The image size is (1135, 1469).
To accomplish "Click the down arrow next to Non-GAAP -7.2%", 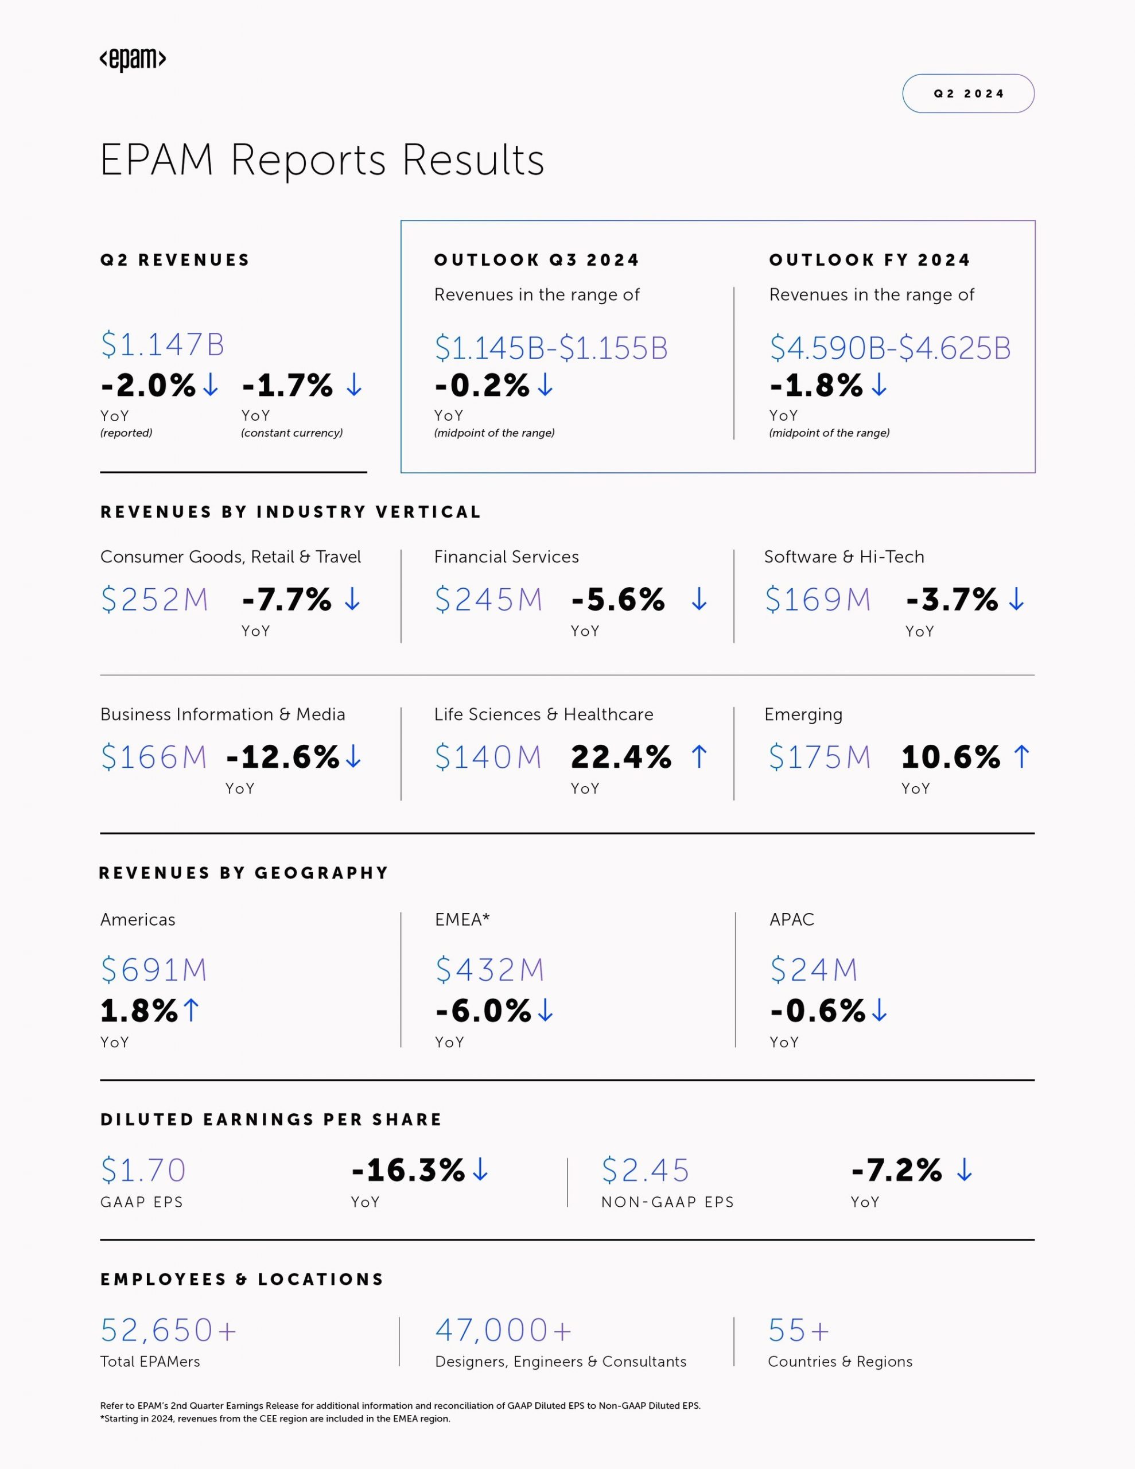I will 964,1169.
